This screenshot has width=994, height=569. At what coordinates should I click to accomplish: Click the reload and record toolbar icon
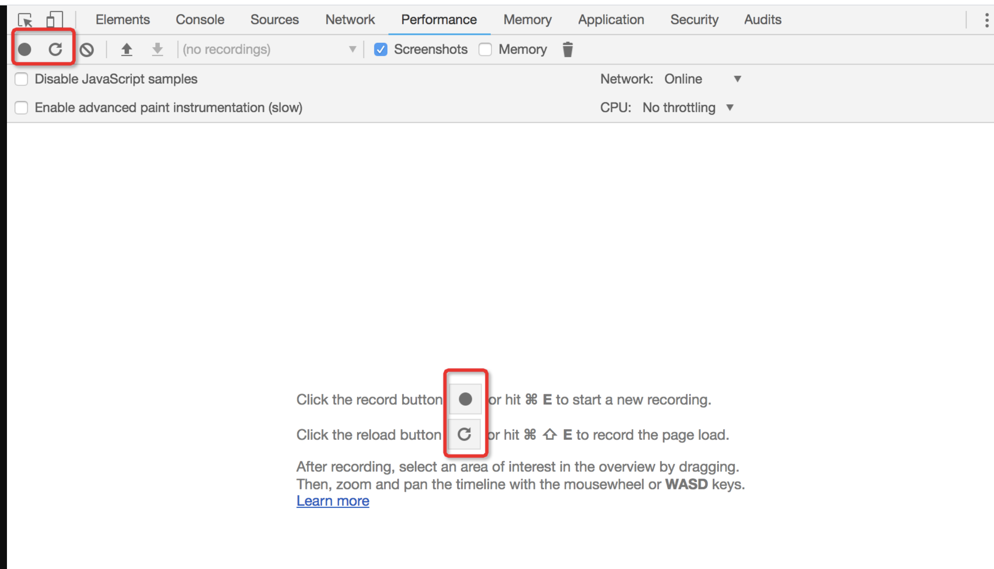pos(56,49)
